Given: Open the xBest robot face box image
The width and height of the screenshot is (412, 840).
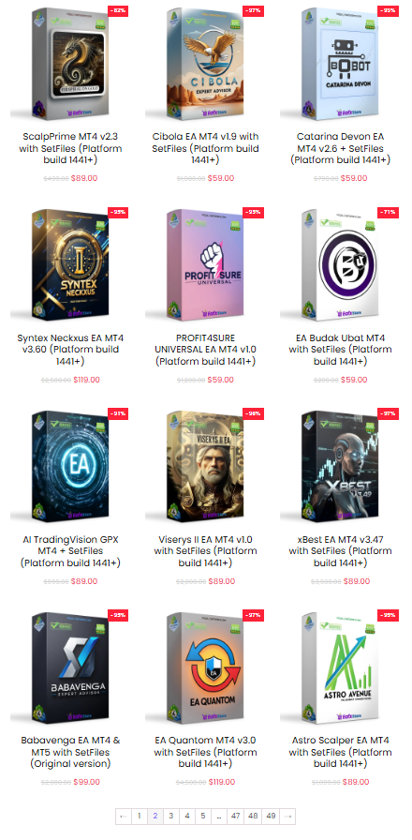Looking at the screenshot, I should coord(340,466).
